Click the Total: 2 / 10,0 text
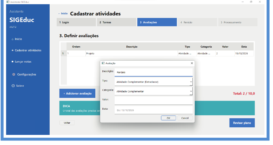Viewport: 273px width, 145px height. click(x=244, y=94)
